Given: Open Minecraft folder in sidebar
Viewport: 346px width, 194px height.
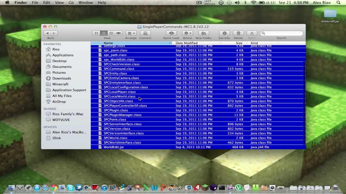Looking at the screenshot, I should click(60, 84).
